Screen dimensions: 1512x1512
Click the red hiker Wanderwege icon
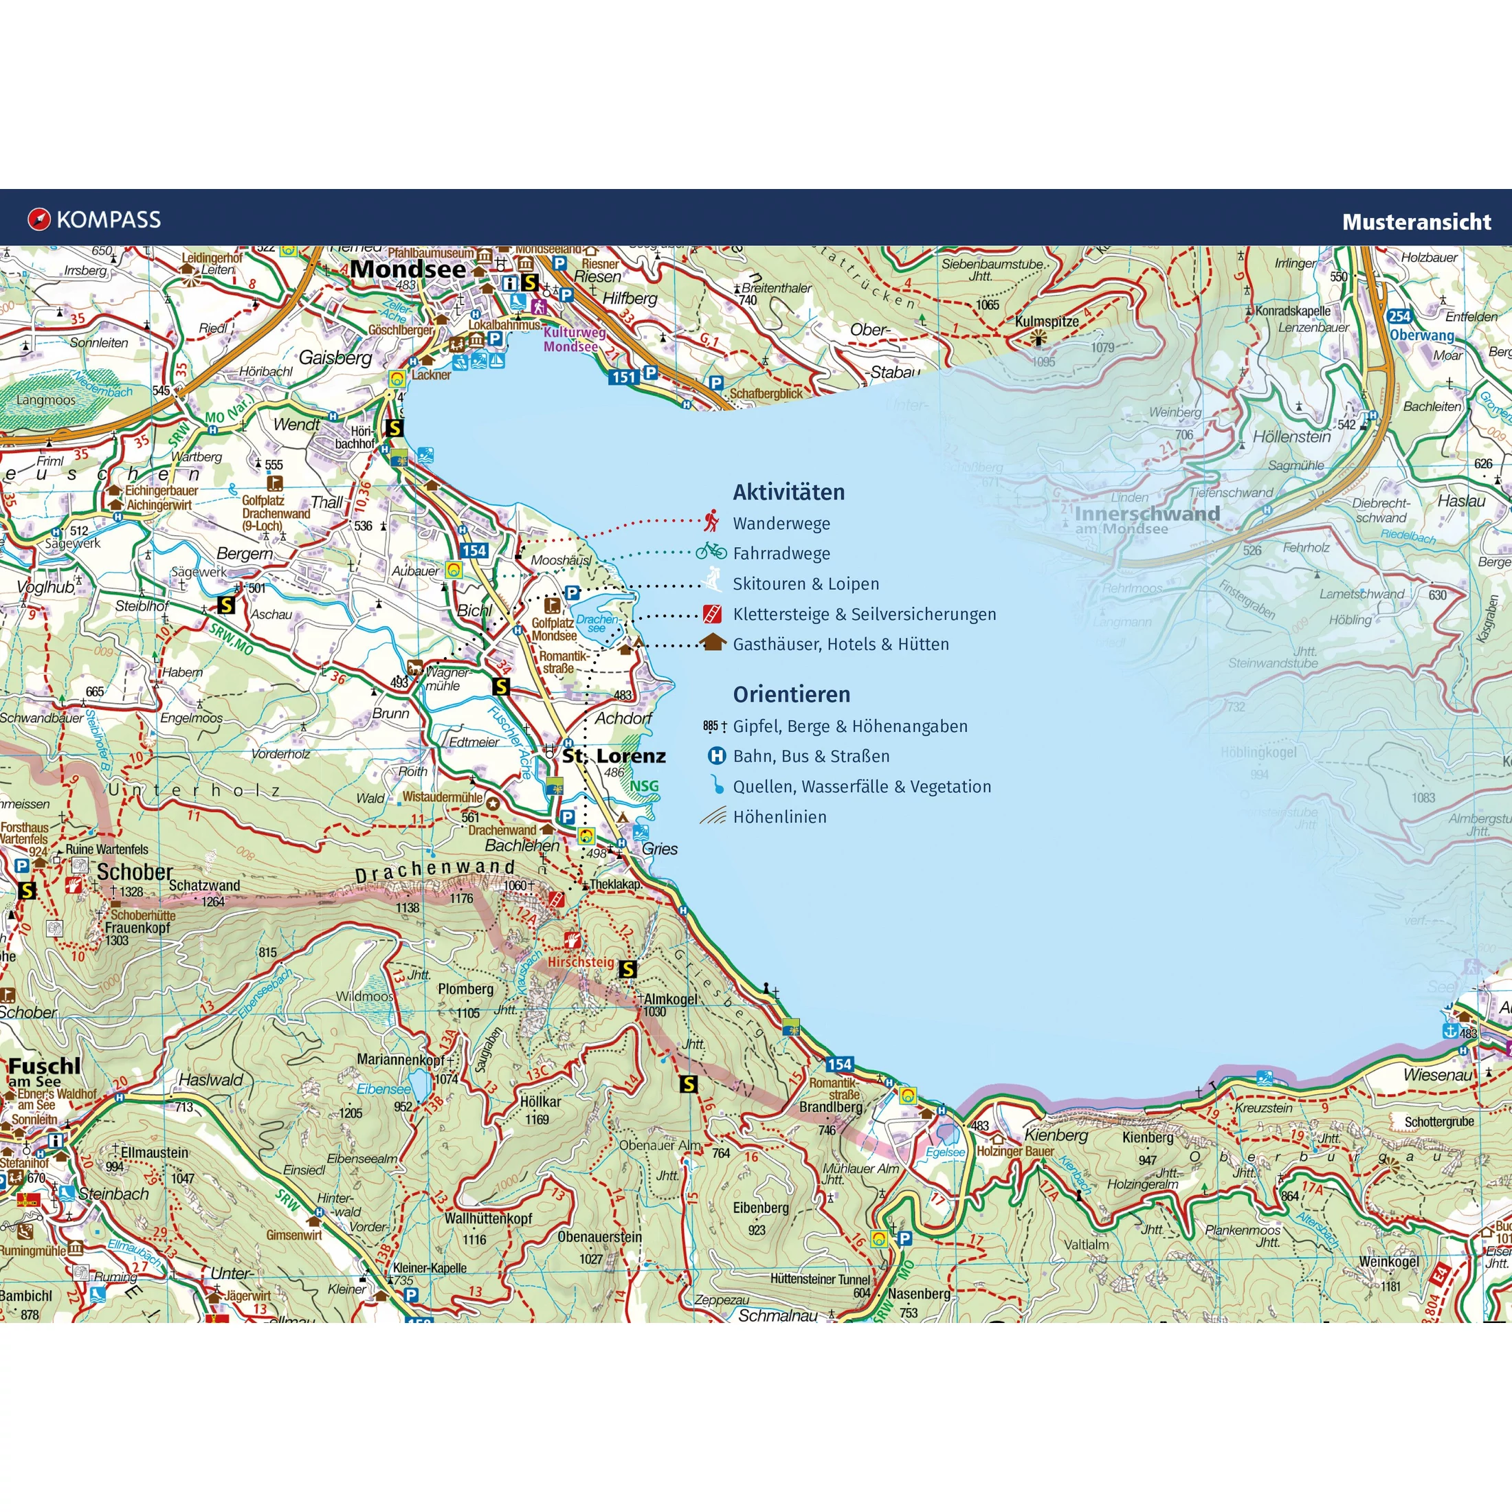click(711, 521)
